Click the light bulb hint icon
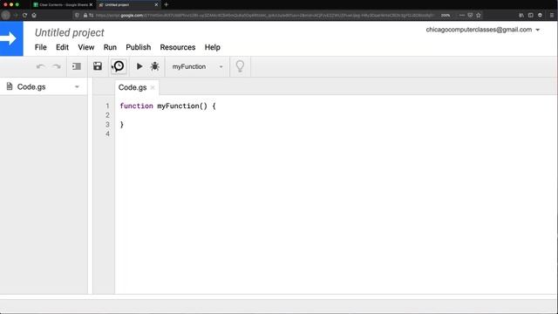Viewport: 558px width, 314px height. [240, 66]
